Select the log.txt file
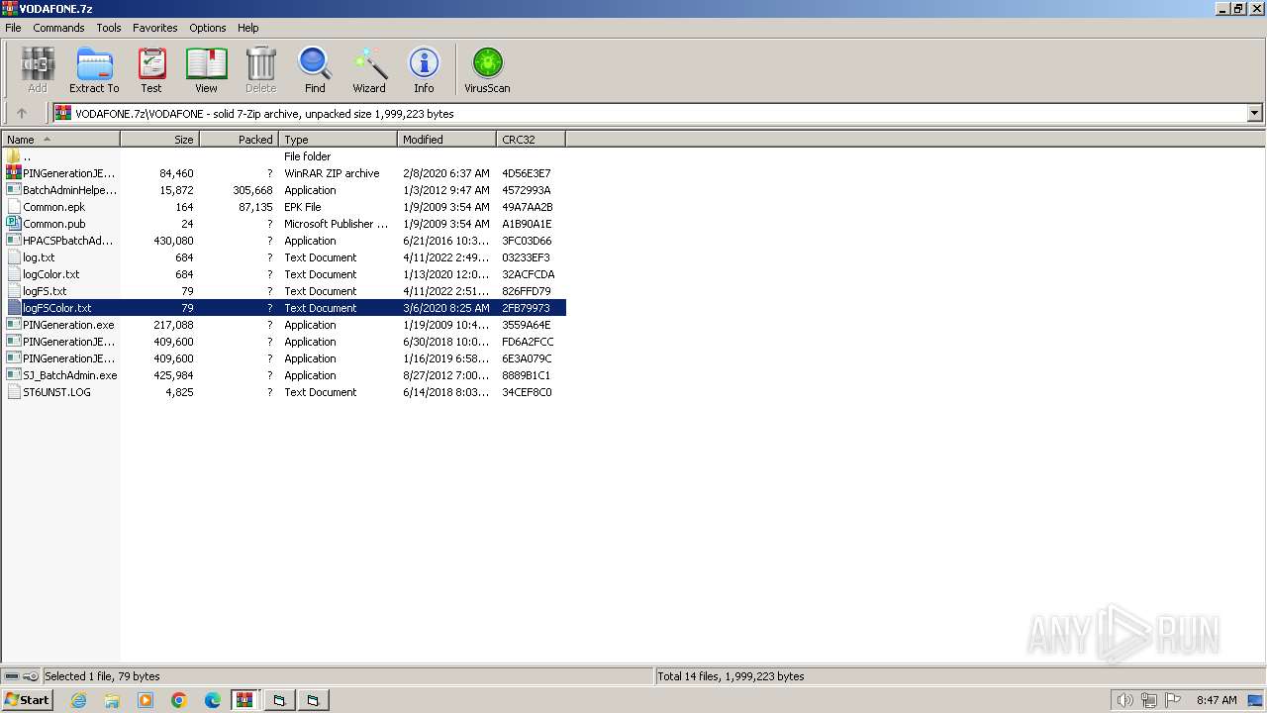Screen dimensions: 1267x713 (x=284, y=257)
